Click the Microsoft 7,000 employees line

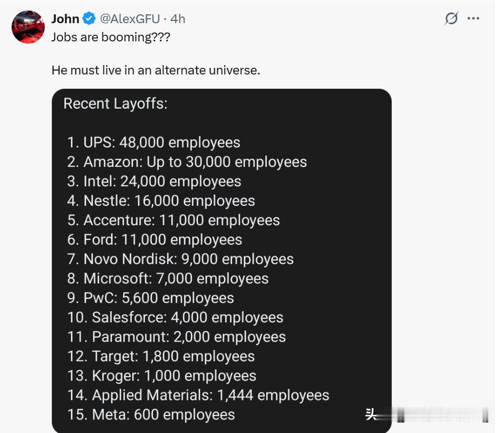point(168,279)
